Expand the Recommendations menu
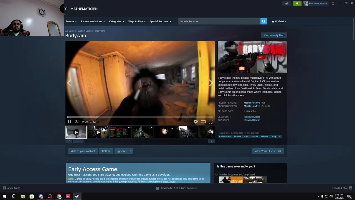Viewport: 355px width, 200px height. [x=93, y=21]
